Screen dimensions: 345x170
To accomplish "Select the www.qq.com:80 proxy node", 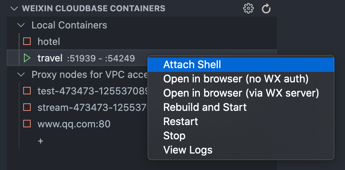I will pos(74,124).
